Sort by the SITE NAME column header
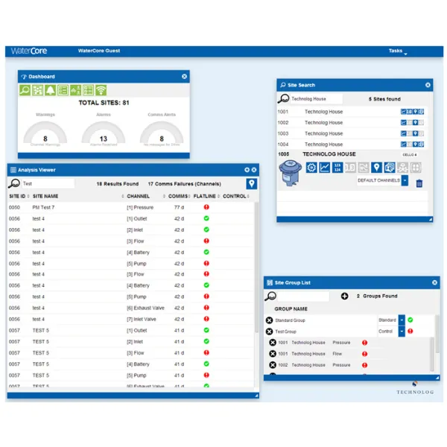447x447 pixels. 46,197
